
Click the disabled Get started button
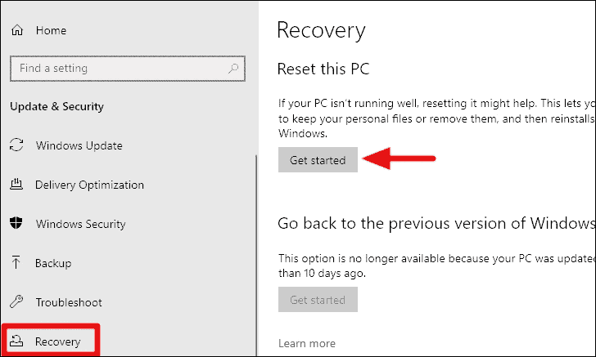pyautogui.click(x=318, y=299)
